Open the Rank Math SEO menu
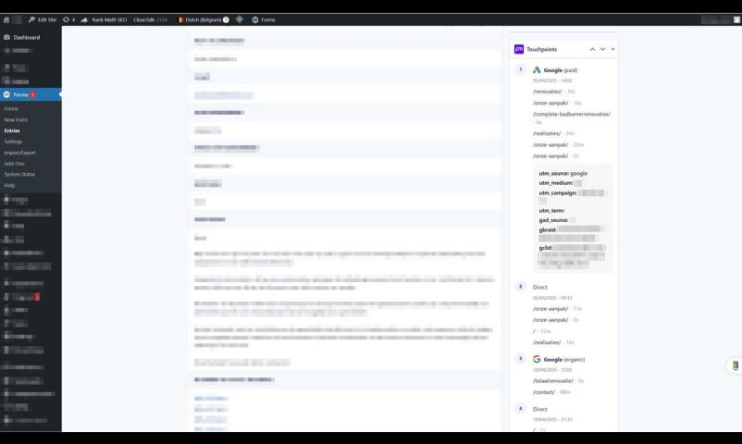The image size is (742, 444). click(104, 19)
